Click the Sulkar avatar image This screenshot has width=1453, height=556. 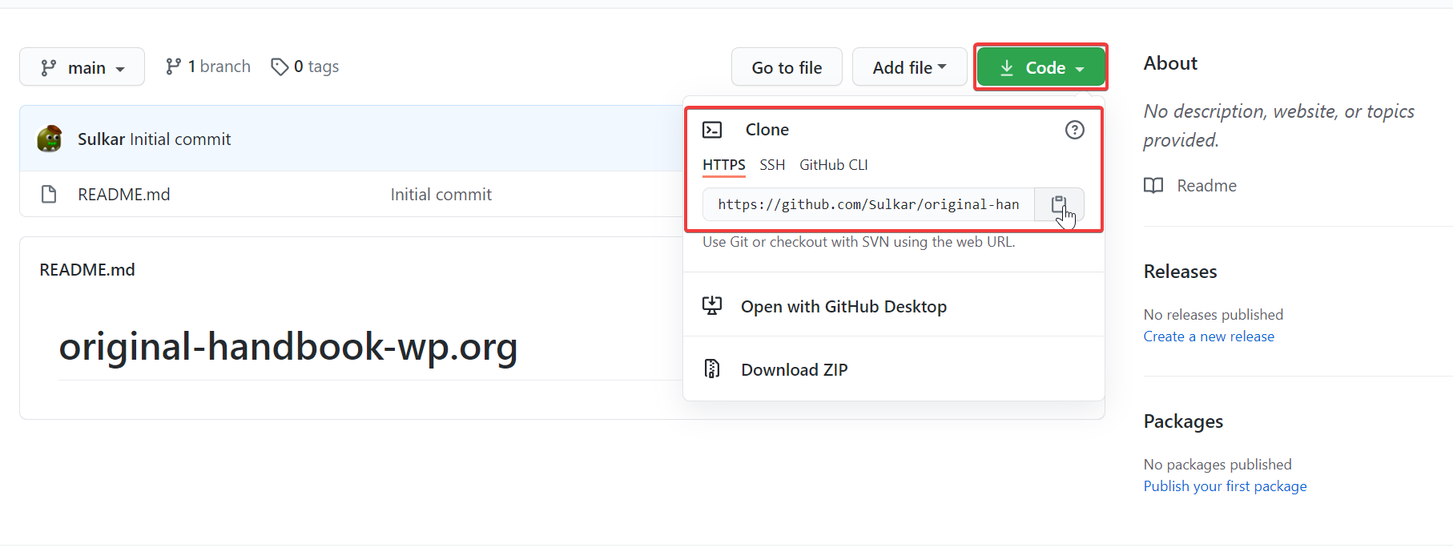click(x=50, y=139)
